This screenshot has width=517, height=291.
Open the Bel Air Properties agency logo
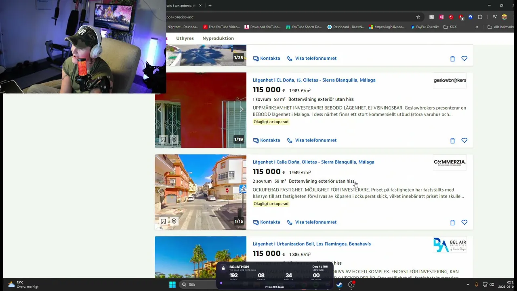[450, 245]
